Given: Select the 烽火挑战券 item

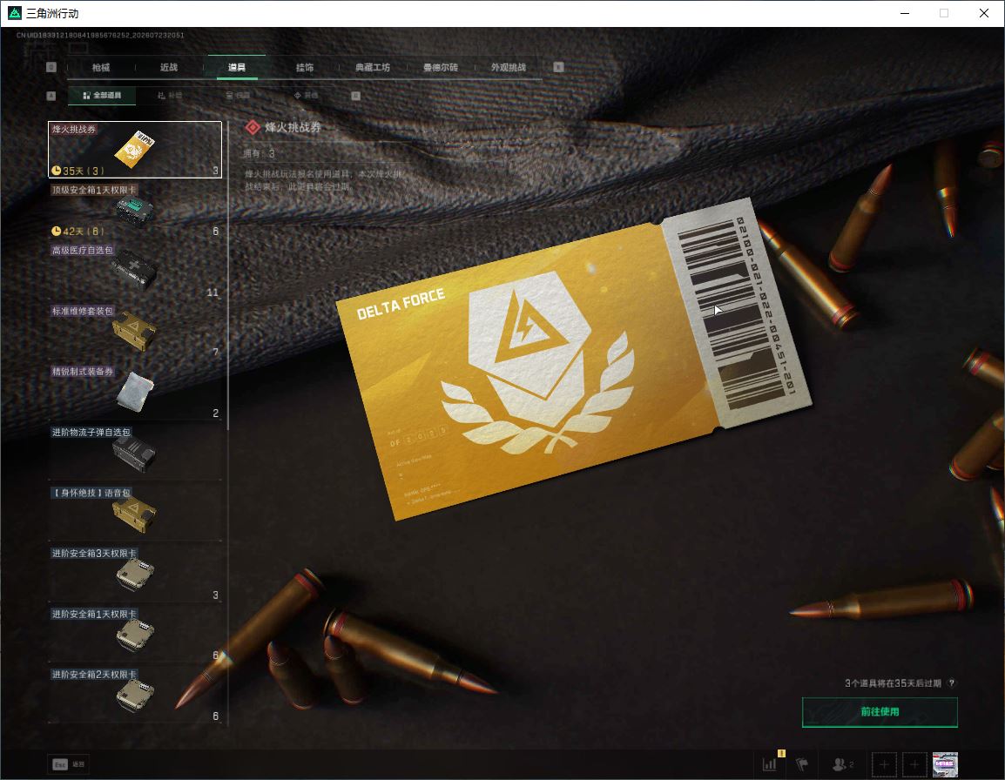Looking at the screenshot, I should (x=135, y=150).
